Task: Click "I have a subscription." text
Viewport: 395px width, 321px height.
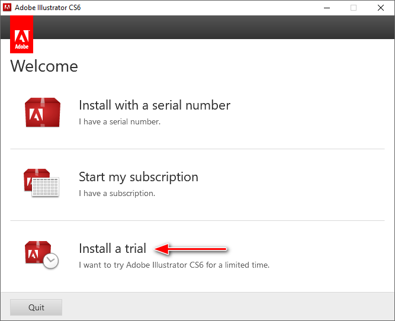Action: (x=117, y=194)
